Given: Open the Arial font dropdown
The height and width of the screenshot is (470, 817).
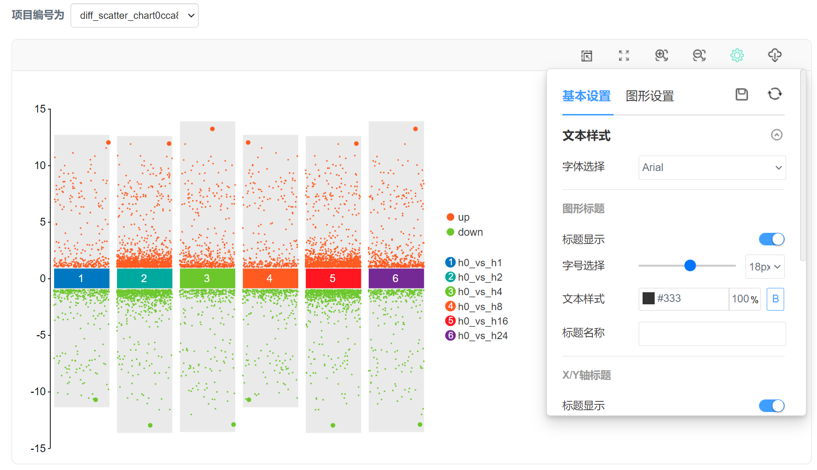Looking at the screenshot, I should (x=712, y=168).
